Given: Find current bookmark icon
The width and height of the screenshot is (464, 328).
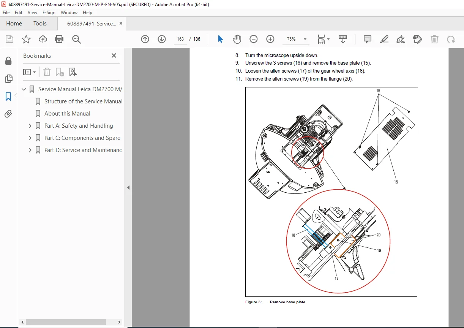Looking at the screenshot, I should (x=73, y=72).
